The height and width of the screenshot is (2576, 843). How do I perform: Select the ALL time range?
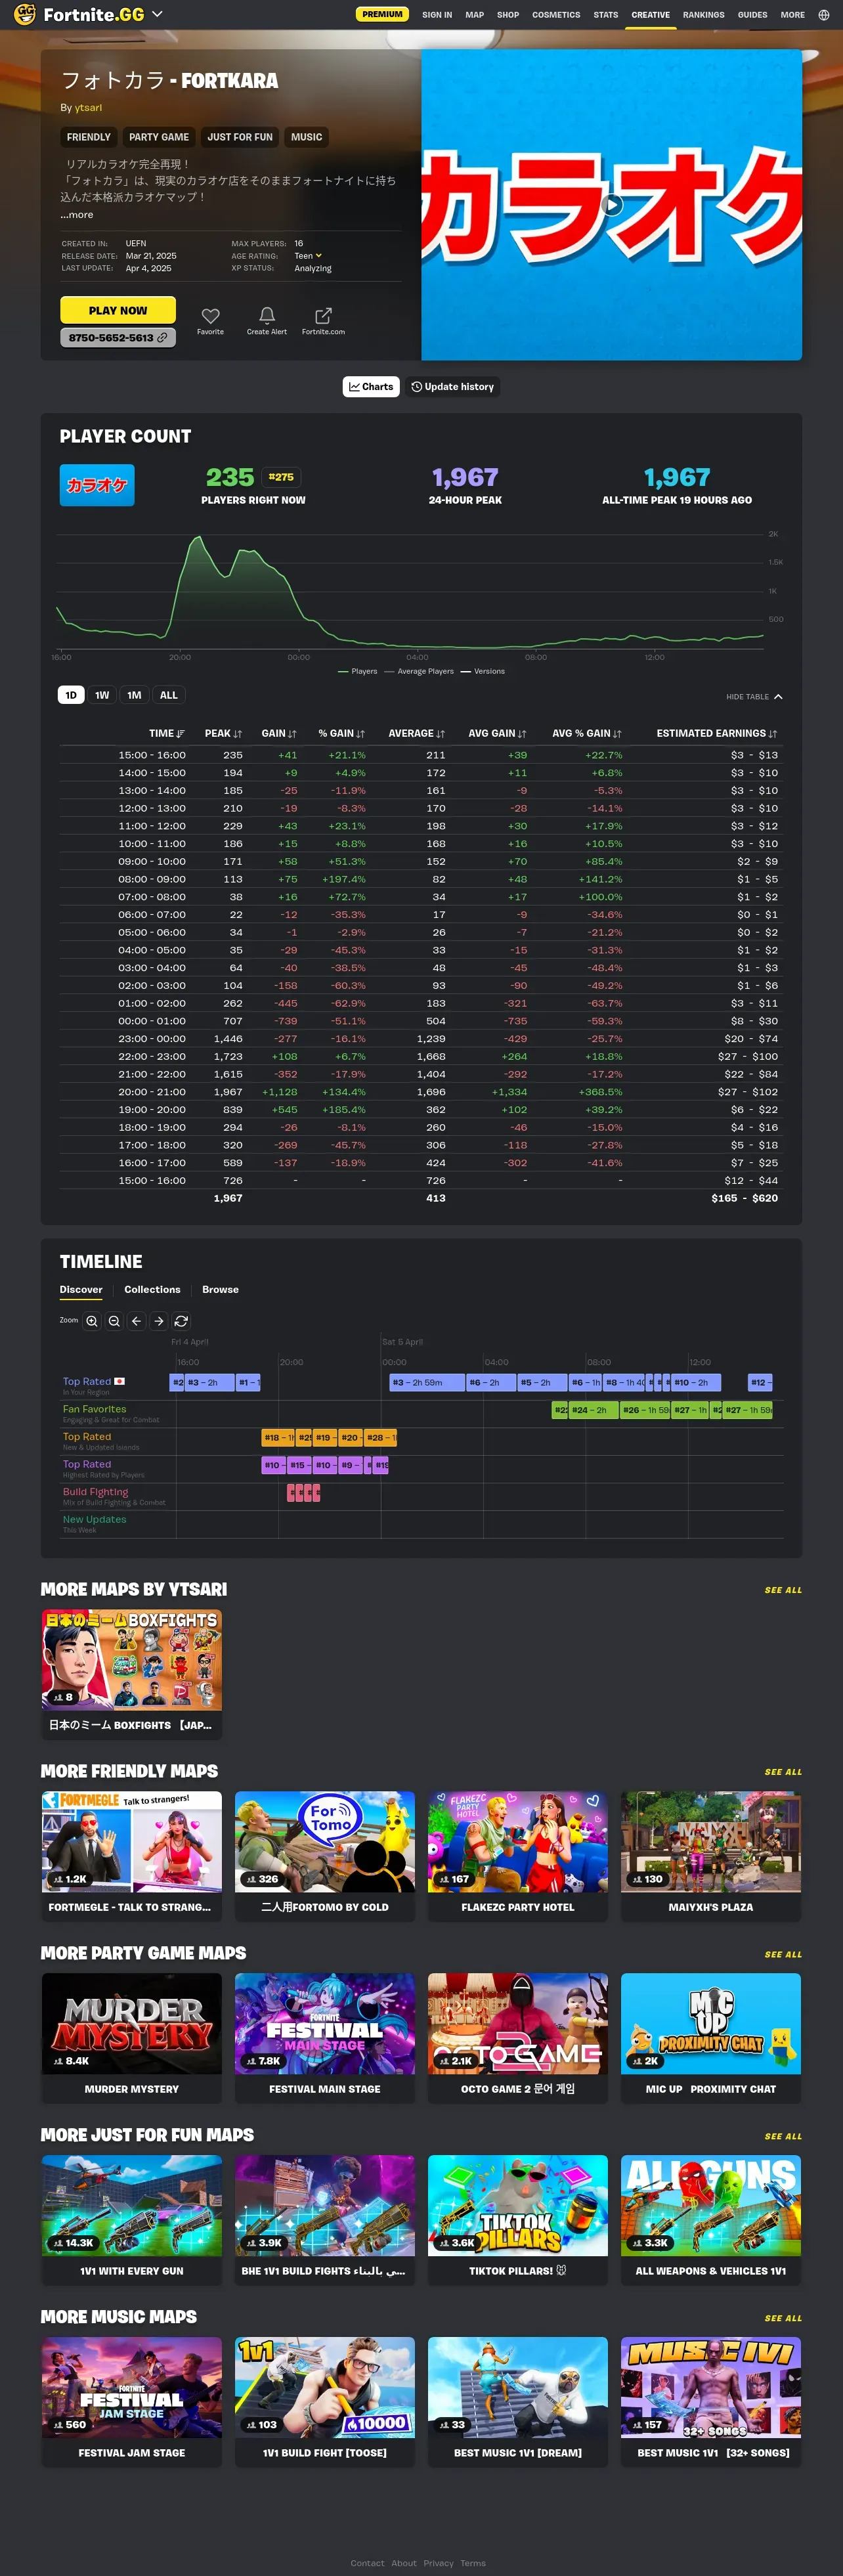tap(169, 695)
